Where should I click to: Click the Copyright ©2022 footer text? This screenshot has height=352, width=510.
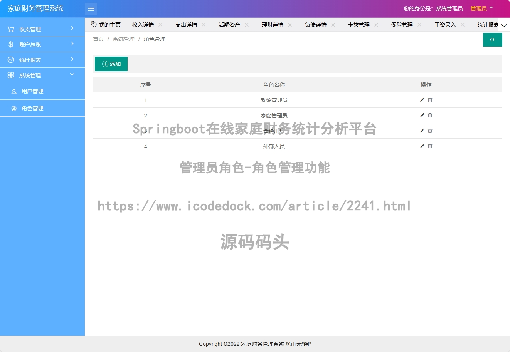tap(255, 344)
